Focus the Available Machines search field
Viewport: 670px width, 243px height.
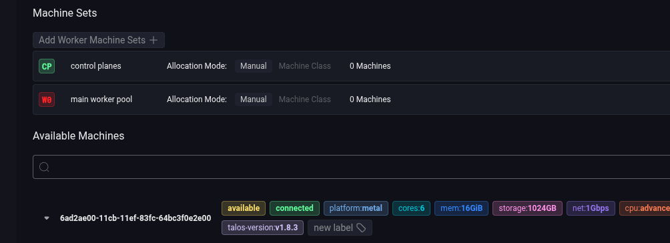coord(351,167)
